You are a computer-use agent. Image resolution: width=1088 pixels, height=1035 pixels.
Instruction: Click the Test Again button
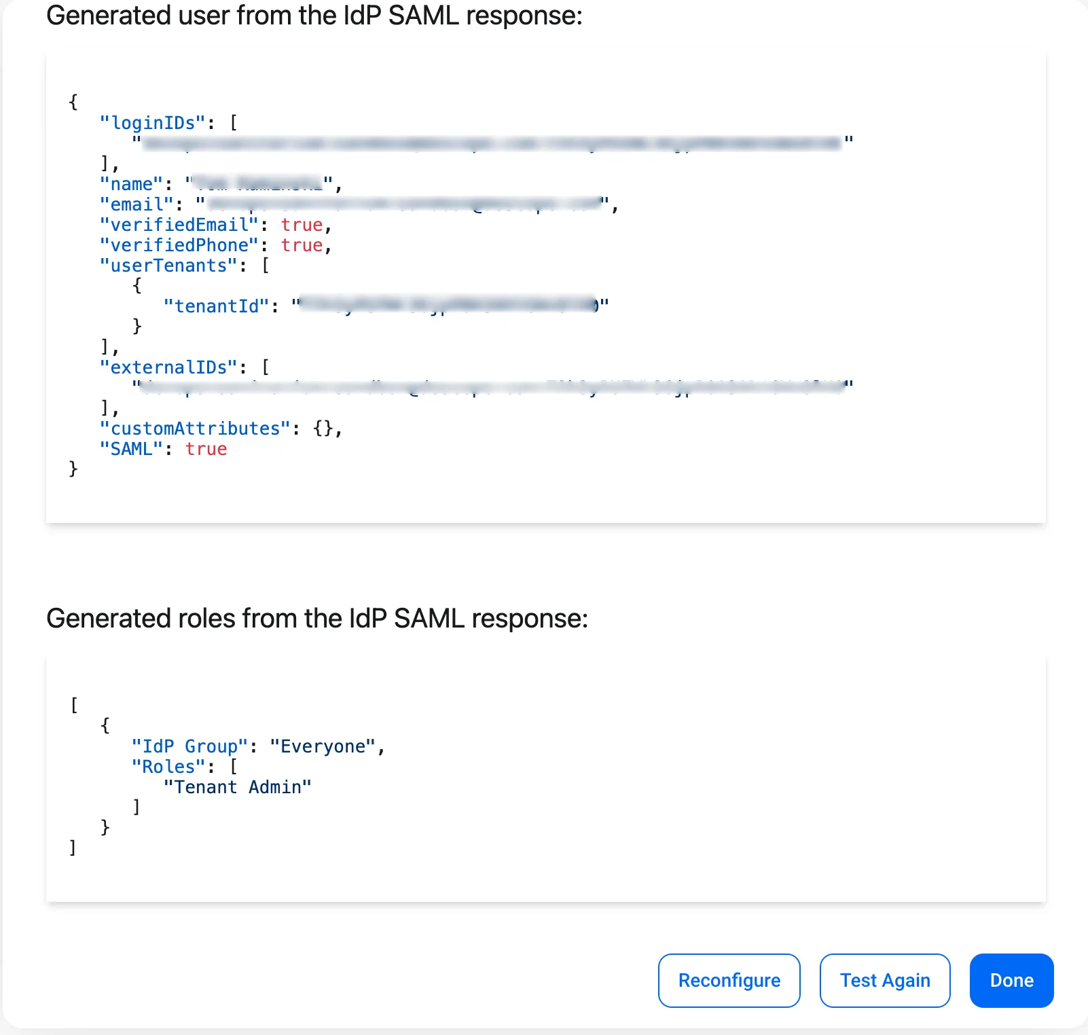click(x=884, y=980)
